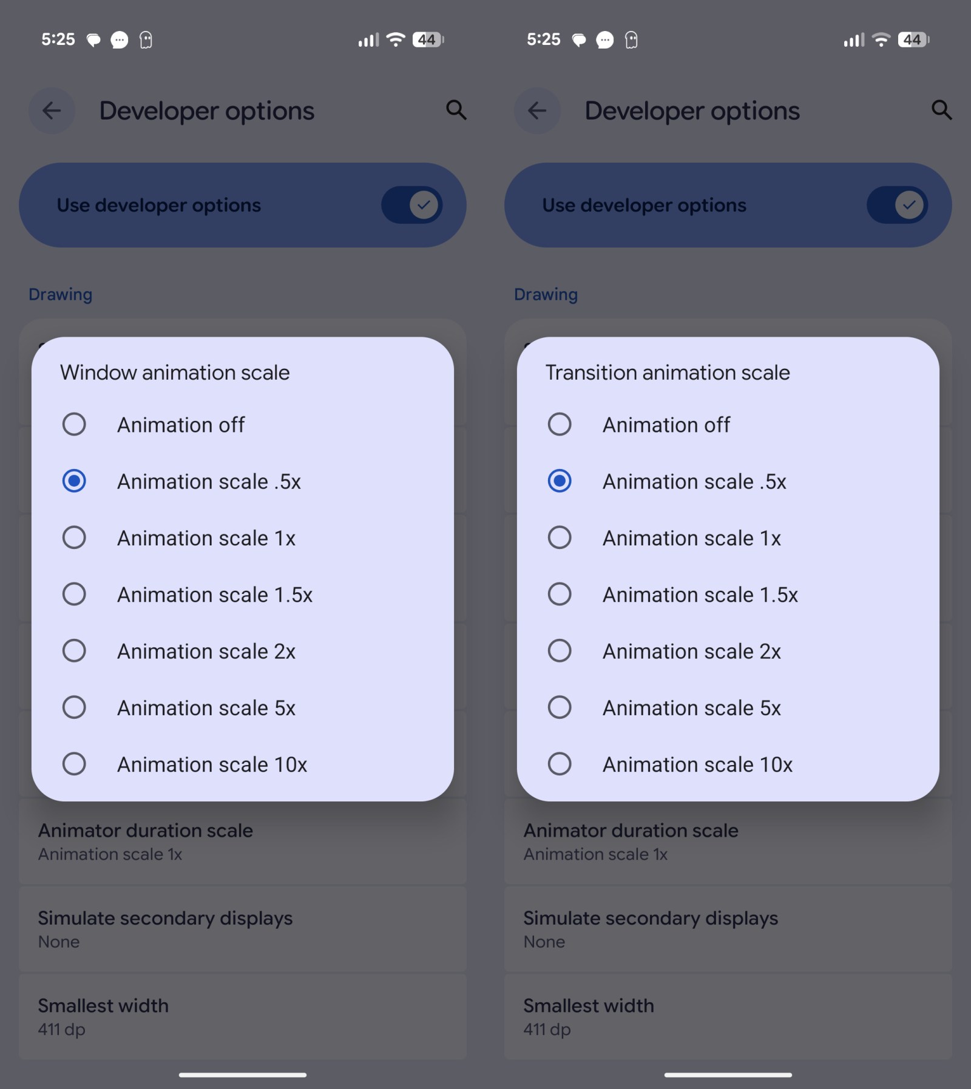Tap battery indicator in right status bar
This screenshot has height=1089, width=971.
tap(913, 39)
